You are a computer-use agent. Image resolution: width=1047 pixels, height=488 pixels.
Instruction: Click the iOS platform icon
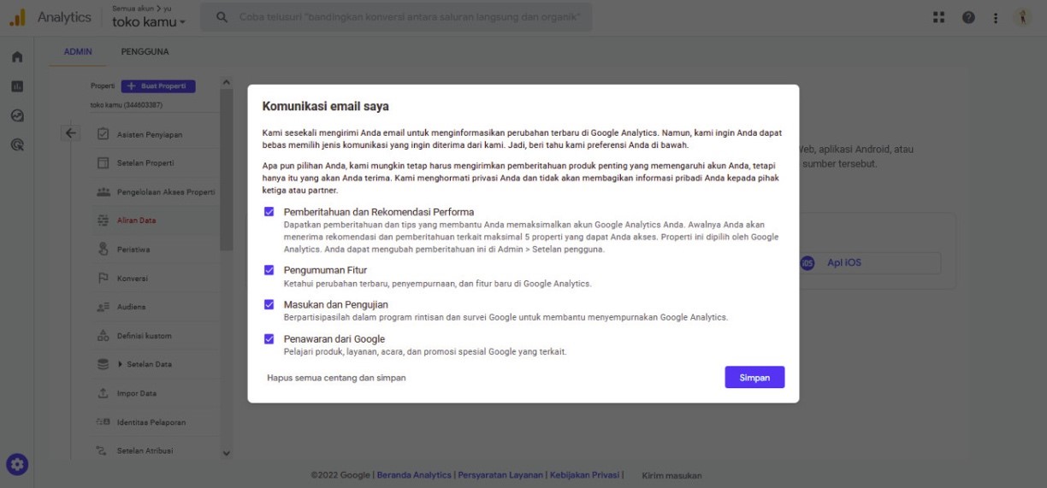(x=807, y=262)
